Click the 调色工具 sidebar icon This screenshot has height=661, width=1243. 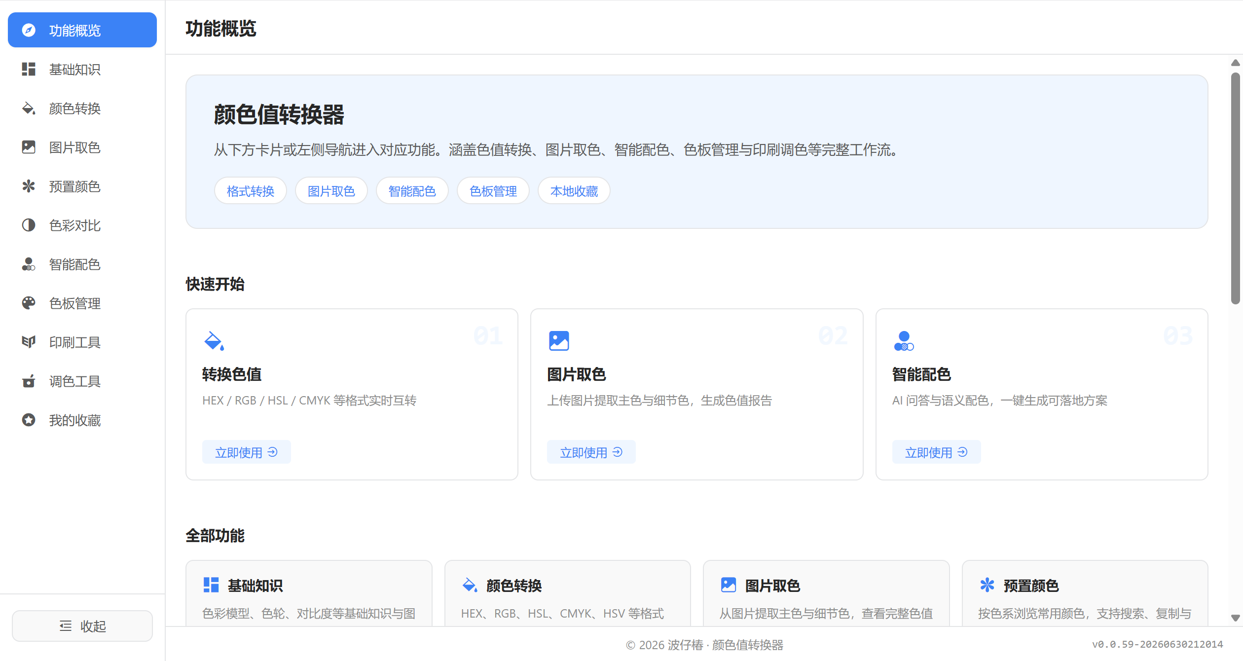coord(29,381)
